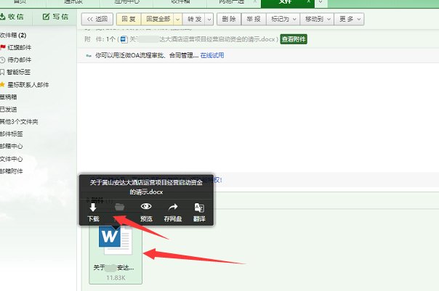This screenshot has height=291, width=439.
Task: Open 邮箱附件 in sidebar
Action: tap(12, 171)
